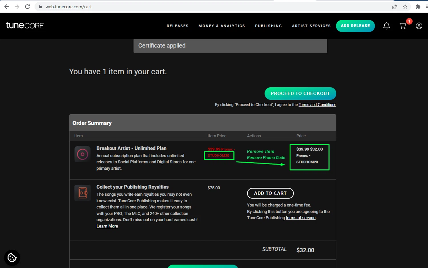The image size is (428, 268).
Task: Bookmark this page with star icon
Action: 405,7
